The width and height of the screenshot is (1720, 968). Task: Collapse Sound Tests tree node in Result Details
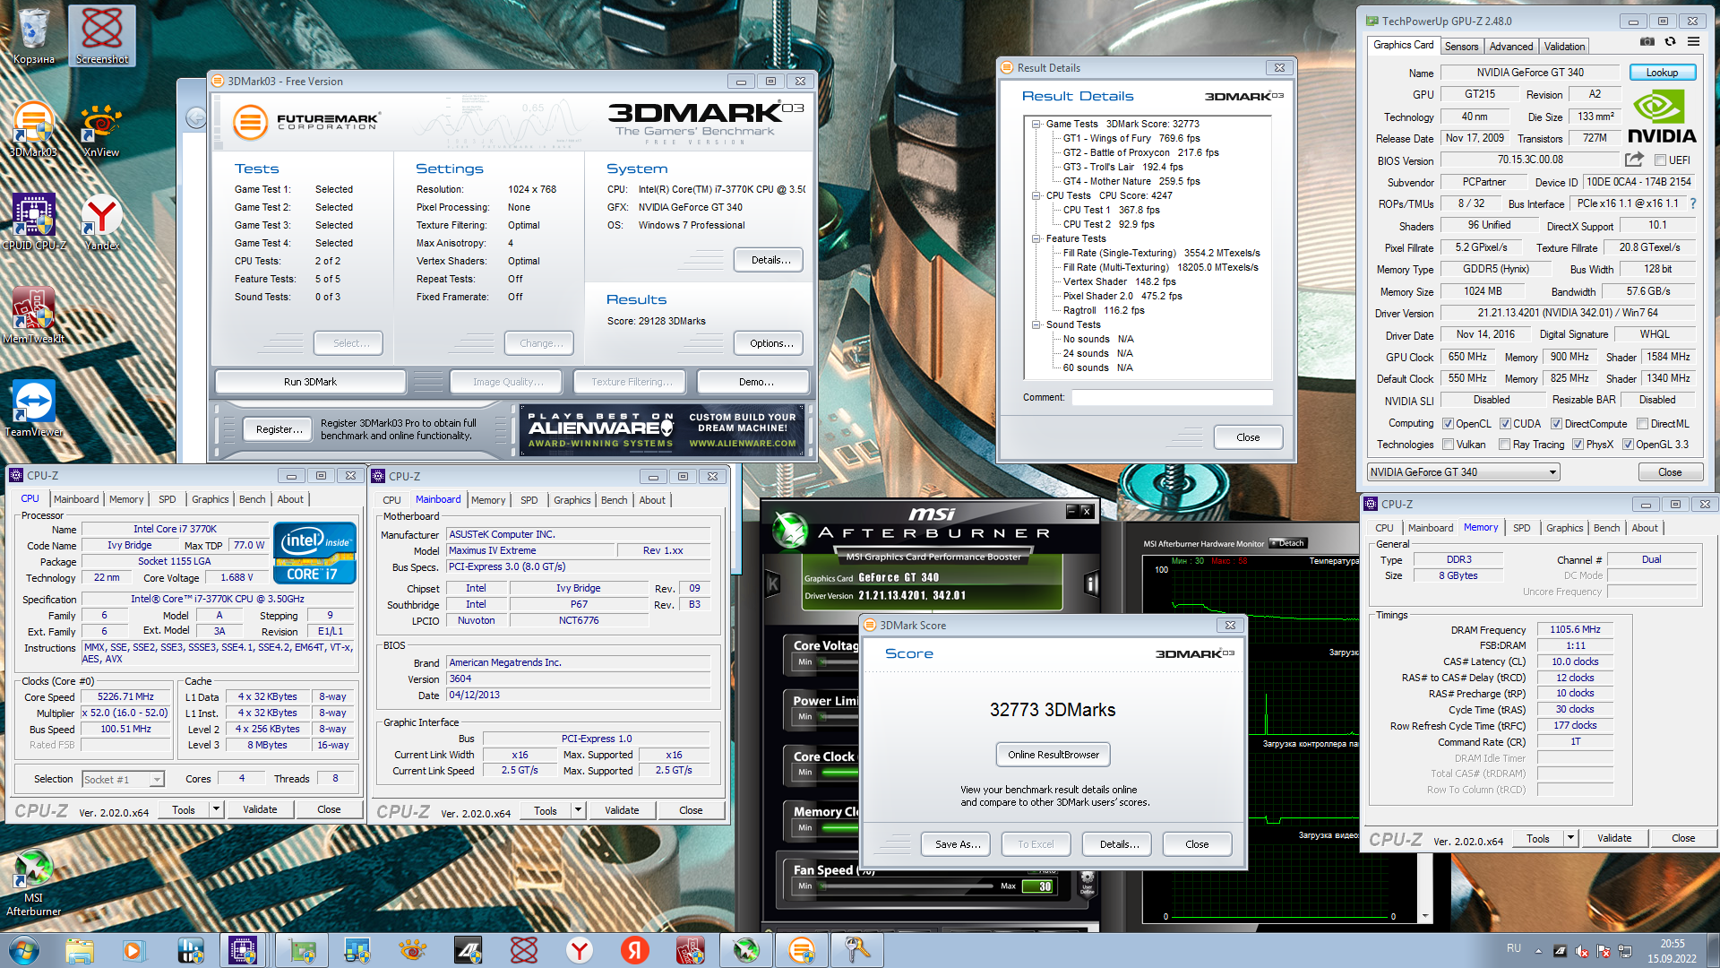[1036, 324]
